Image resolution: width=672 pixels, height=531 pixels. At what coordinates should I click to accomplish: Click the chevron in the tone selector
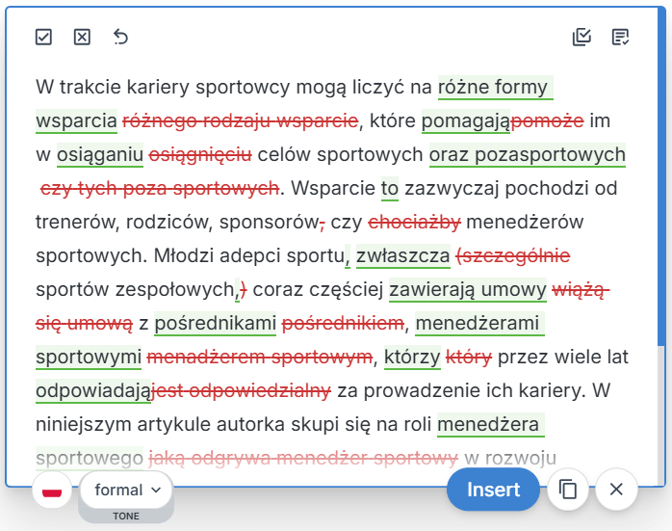click(157, 491)
